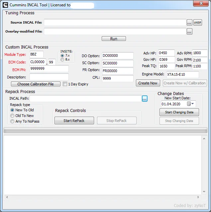Click the Create Now button
This screenshot has height=212, width=211.
click(x=148, y=83)
